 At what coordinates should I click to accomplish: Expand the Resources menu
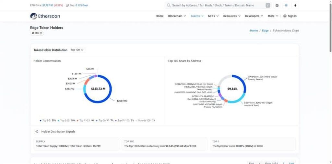(232, 16)
